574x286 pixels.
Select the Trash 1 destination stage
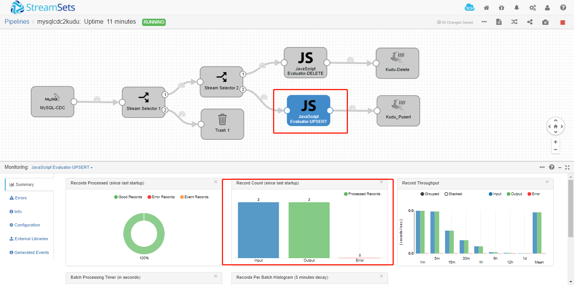[x=222, y=124]
